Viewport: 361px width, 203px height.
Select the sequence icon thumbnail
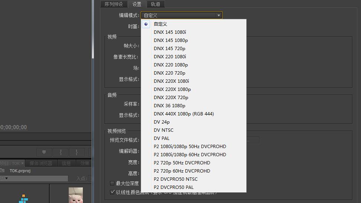click(x=23, y=199)
